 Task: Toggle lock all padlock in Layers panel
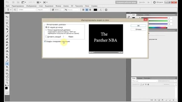(x=148, y=84)
